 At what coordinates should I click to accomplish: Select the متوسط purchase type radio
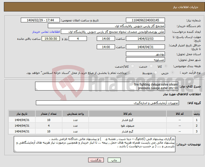(156, 73)
